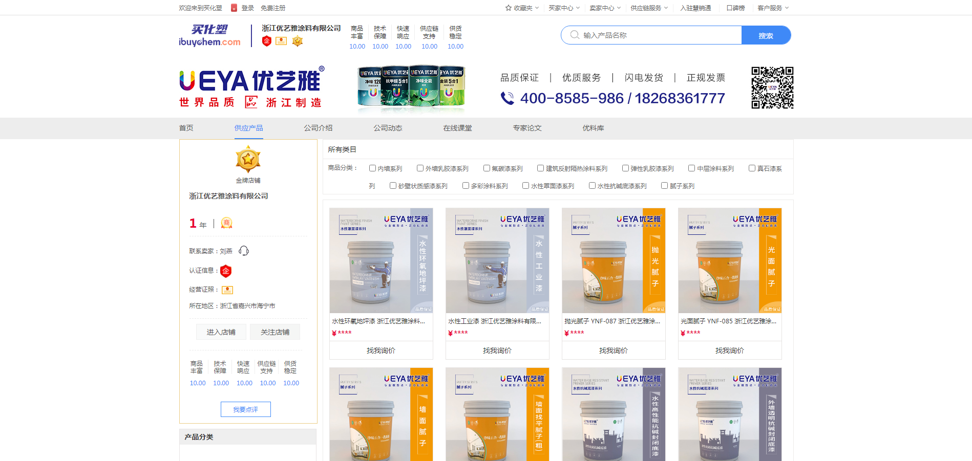Open the 优料库 nav tab
Screen dimensions: 972x461
594,128
